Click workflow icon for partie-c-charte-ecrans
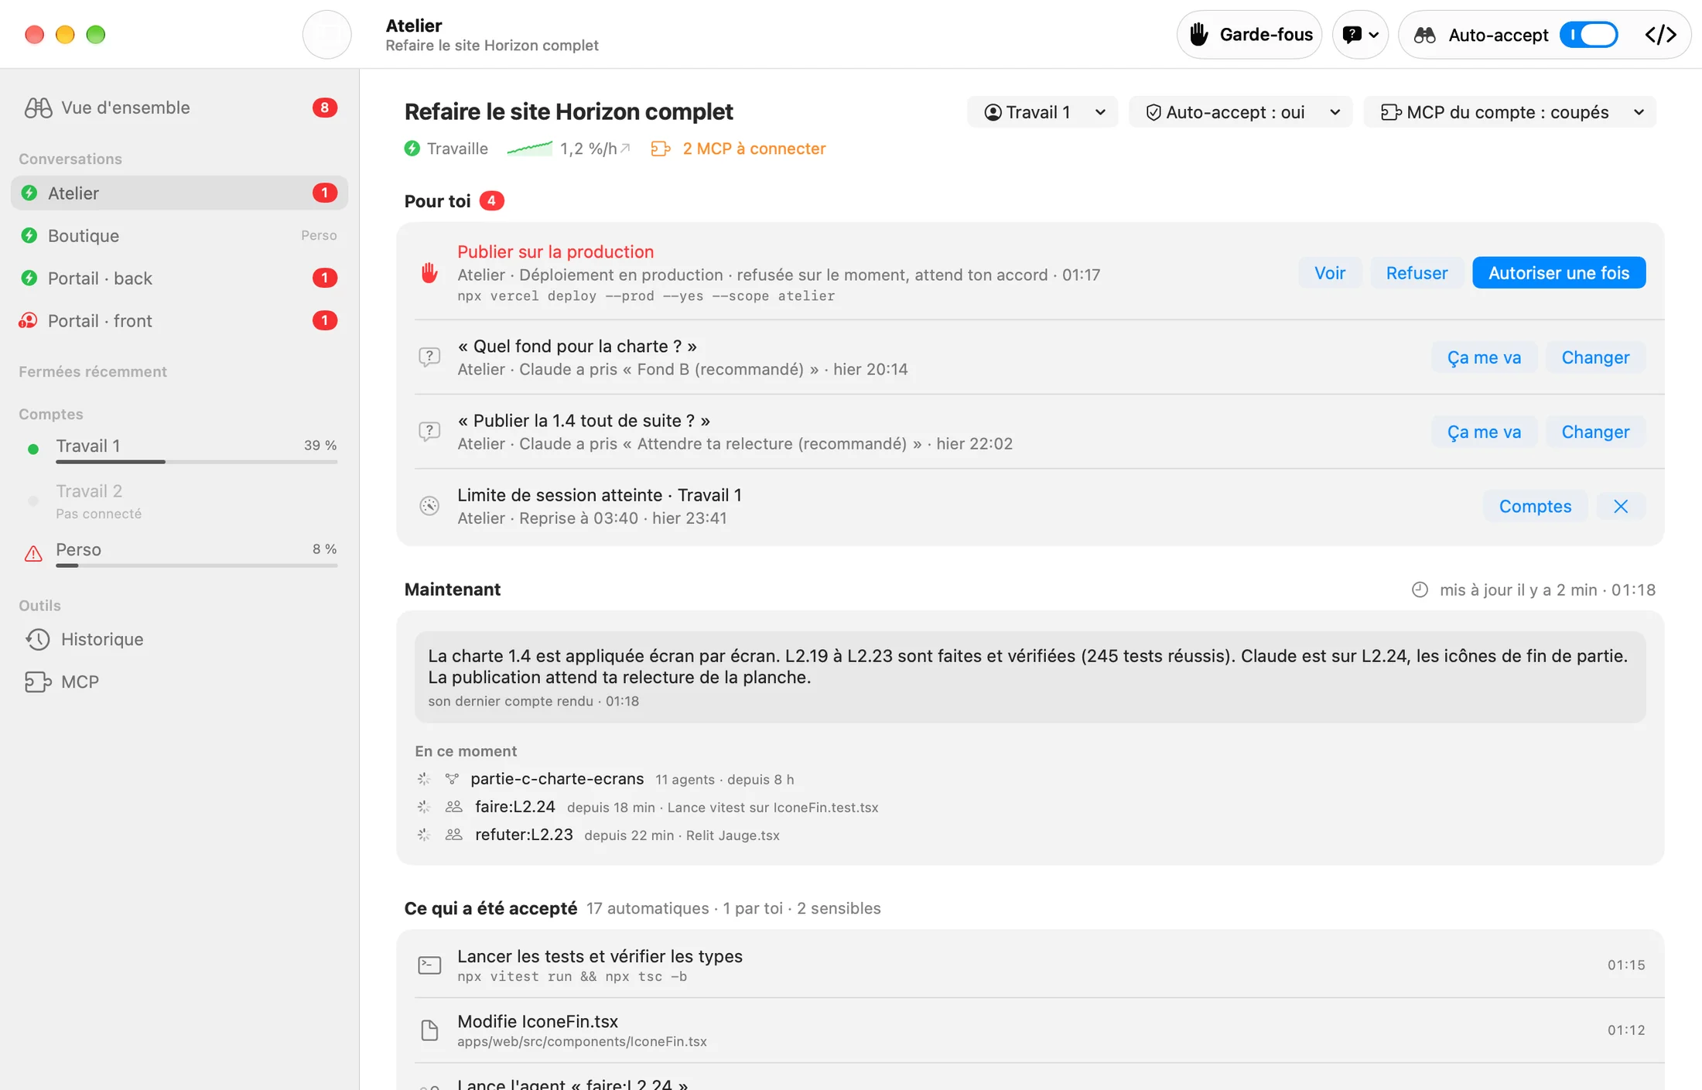Viewport: 1702px width, 1090px height. [452, 779]
